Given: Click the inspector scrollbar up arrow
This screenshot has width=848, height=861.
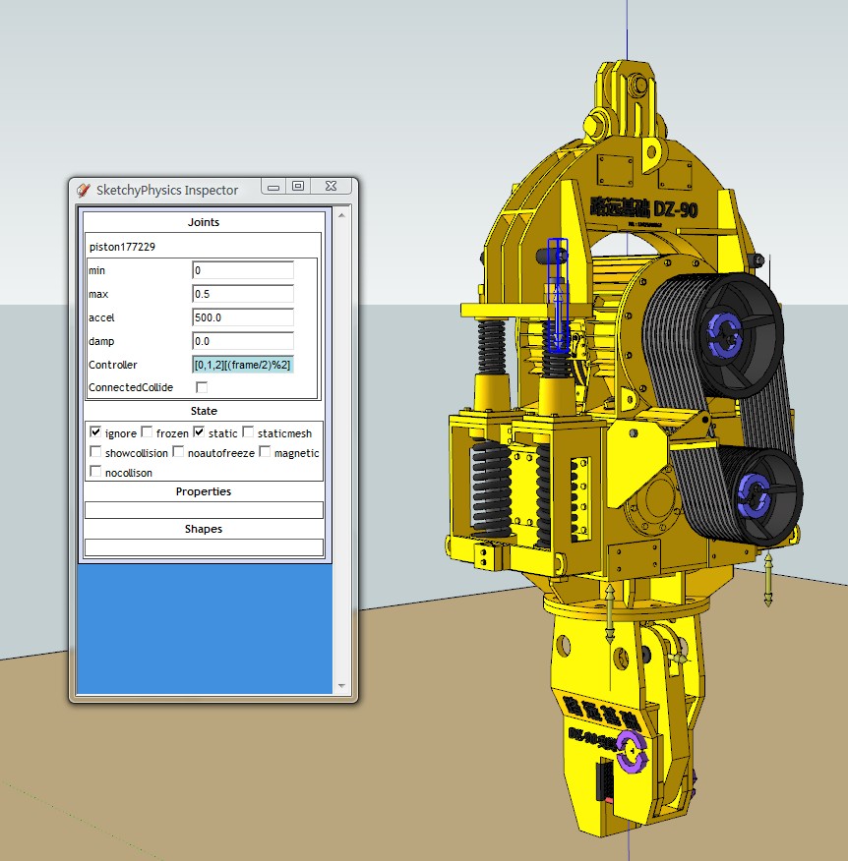Looking at the screenshot, I should click(341, 215).
